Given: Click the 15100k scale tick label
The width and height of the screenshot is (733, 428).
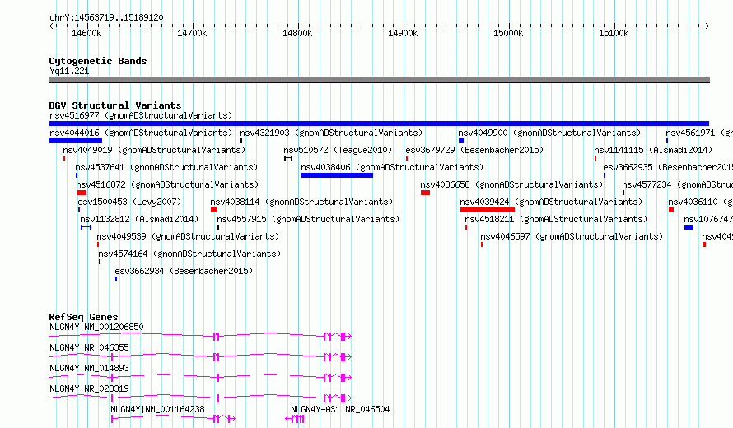Looking at the screenshot, I should pyautogui.click(x=614, y=33).
